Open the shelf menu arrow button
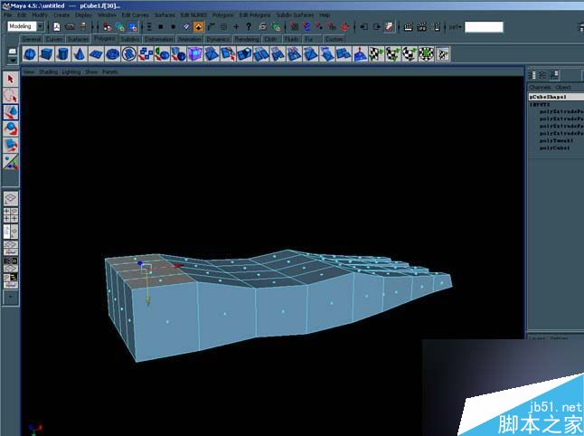 (13, 61)
